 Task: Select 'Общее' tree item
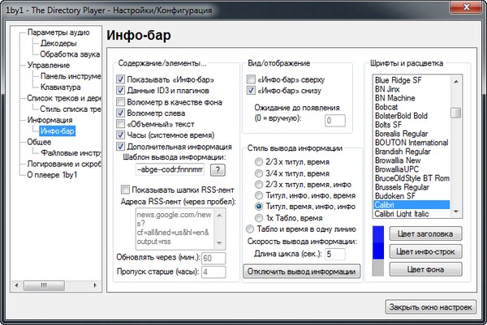pyautogui.click(x=41, y=141)
